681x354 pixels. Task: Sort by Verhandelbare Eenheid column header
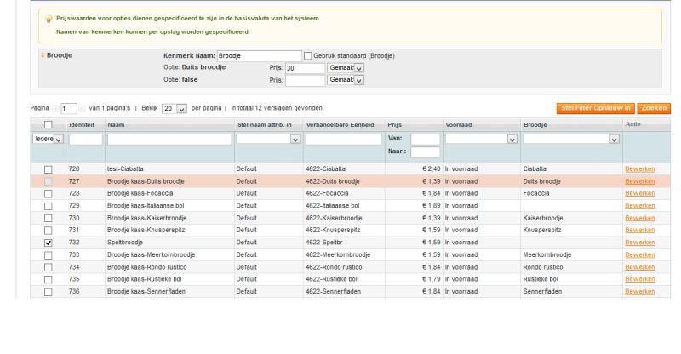(340, 124)
